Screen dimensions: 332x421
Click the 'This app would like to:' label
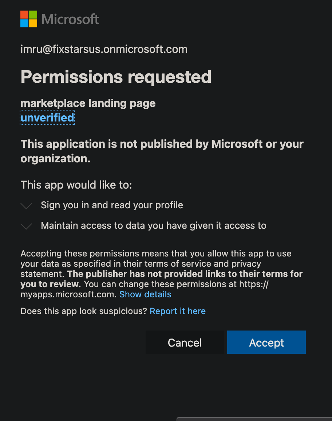click(x=76, y=185)
